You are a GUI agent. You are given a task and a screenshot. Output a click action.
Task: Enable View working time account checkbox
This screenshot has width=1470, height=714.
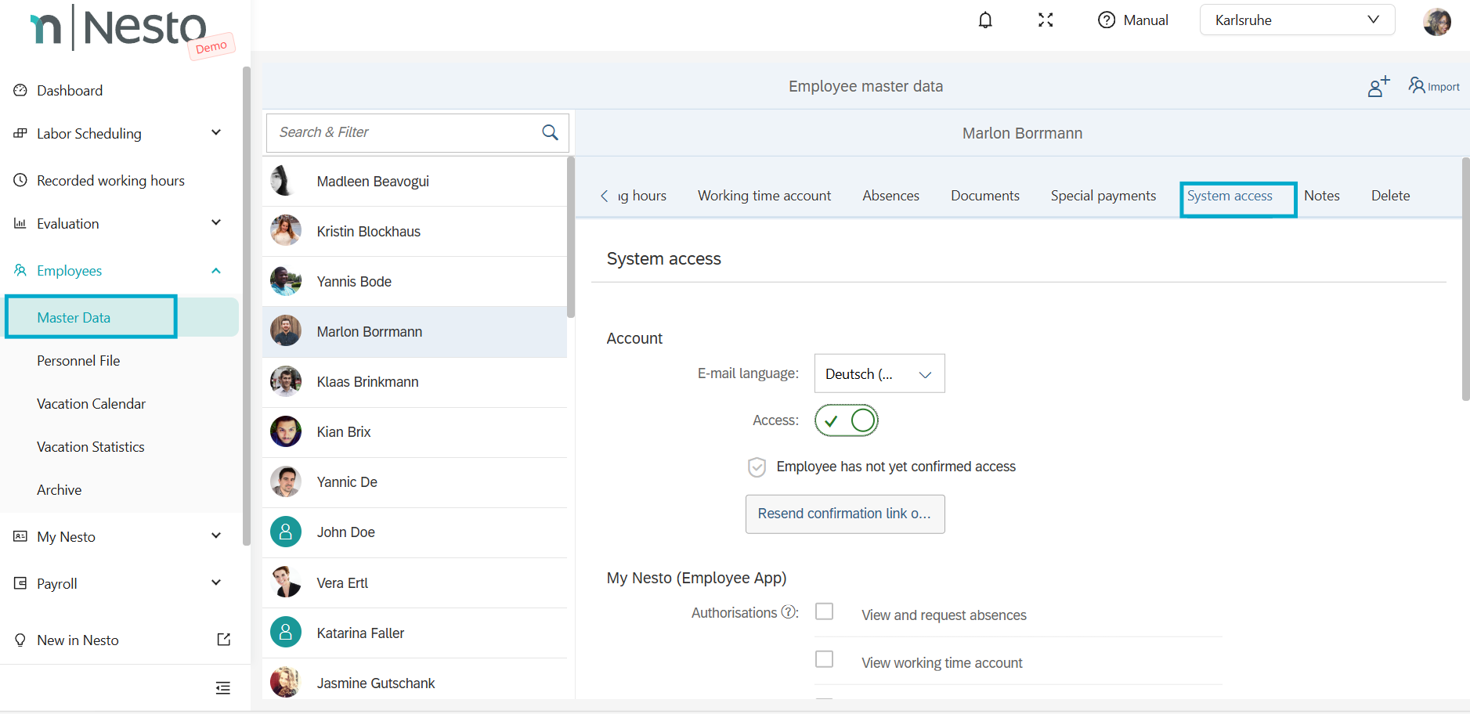coord(824,659)
